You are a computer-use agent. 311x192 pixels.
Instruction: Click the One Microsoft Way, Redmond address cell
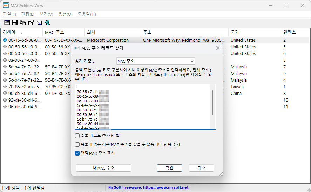[184, 40]
